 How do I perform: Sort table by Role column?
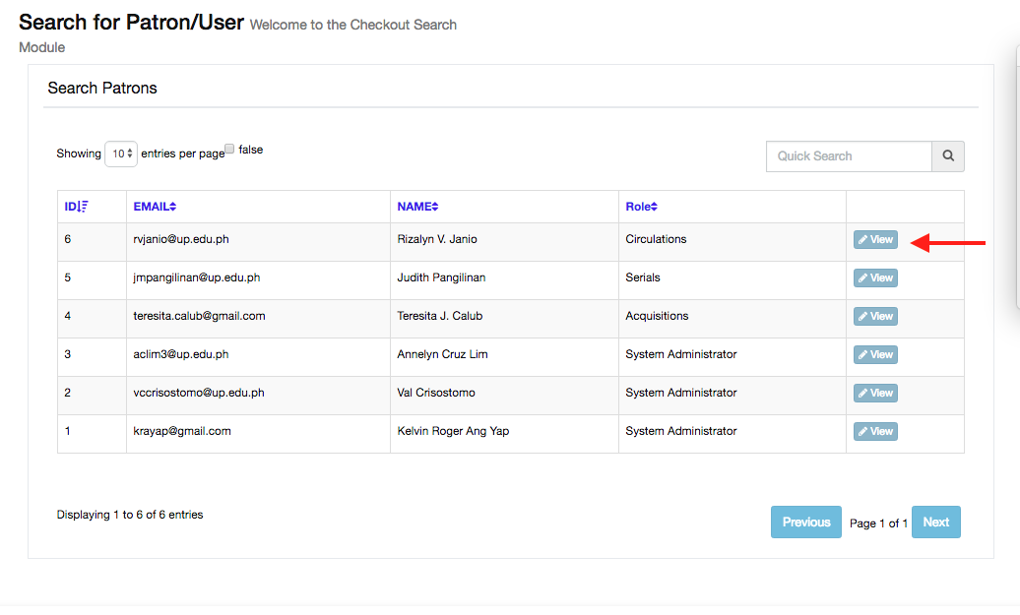[641, 207]
